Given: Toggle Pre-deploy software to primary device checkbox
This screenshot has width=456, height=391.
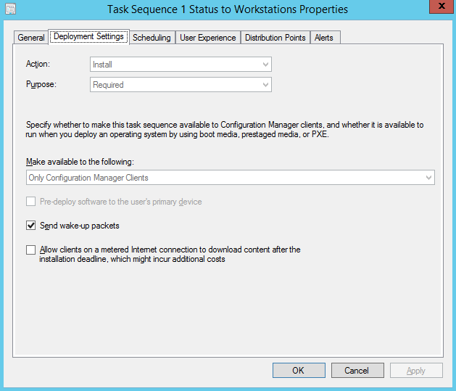Looking at the screenshot, I should pyautogui.click(x=30, y=202).
